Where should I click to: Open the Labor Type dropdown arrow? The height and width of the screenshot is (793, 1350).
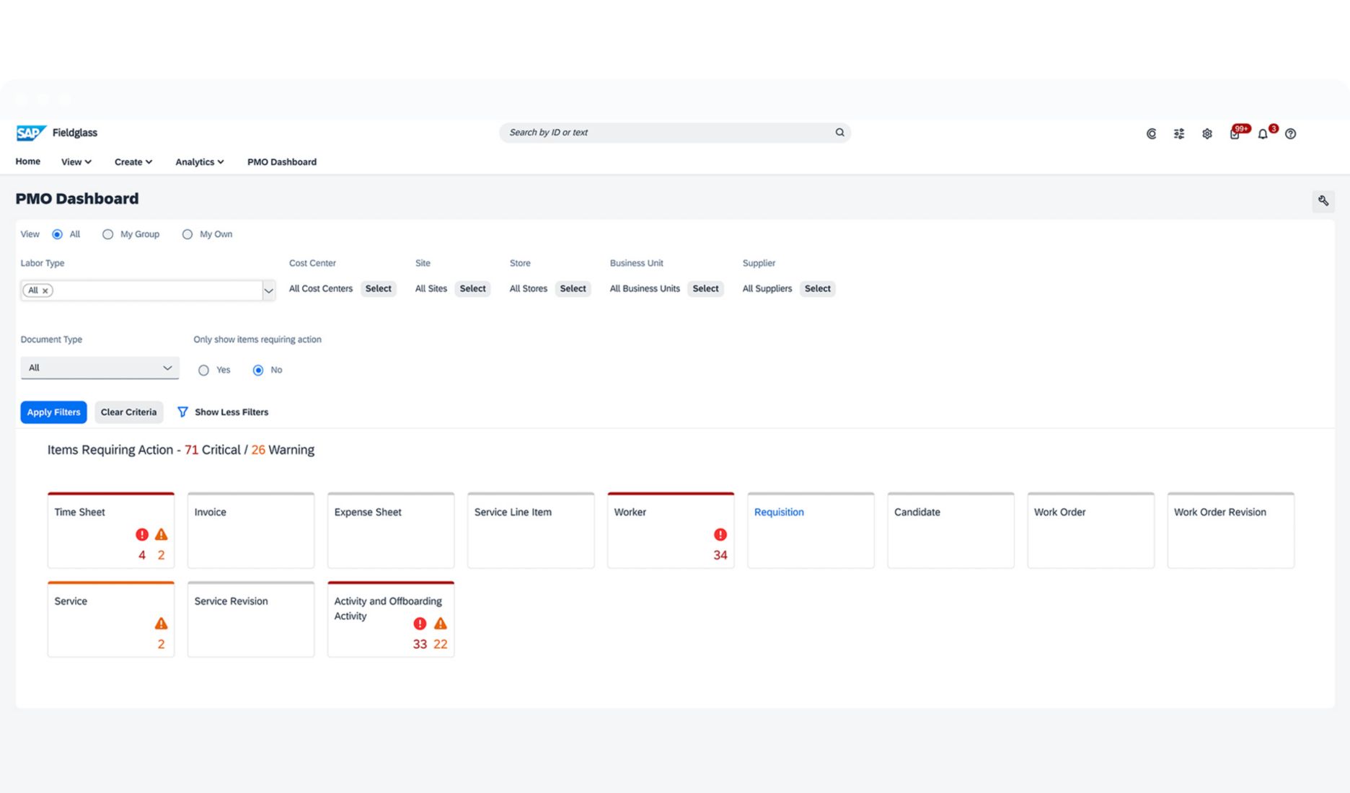[268, 291]
